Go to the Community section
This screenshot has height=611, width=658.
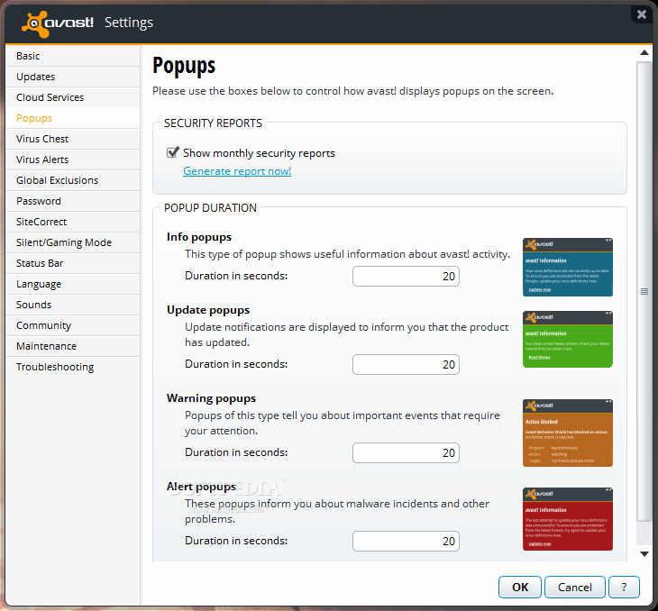coord(73,325)
